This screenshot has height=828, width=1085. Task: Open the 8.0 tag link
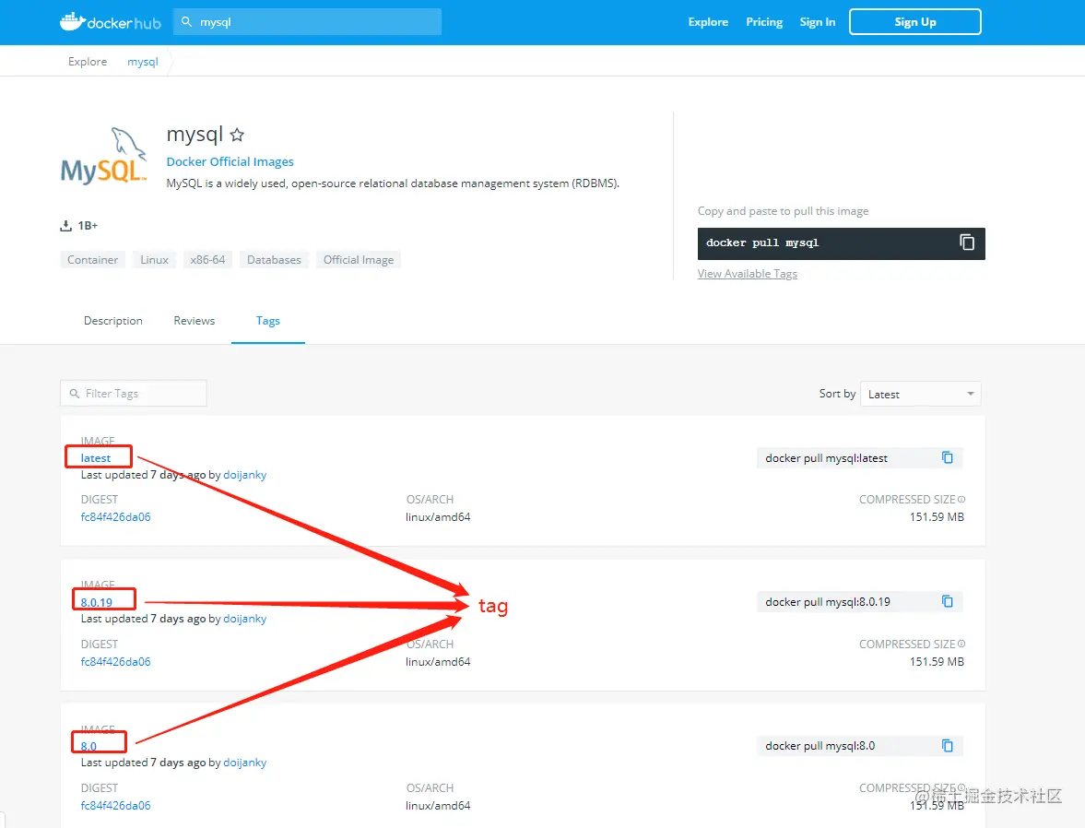(x=88, y=746)
